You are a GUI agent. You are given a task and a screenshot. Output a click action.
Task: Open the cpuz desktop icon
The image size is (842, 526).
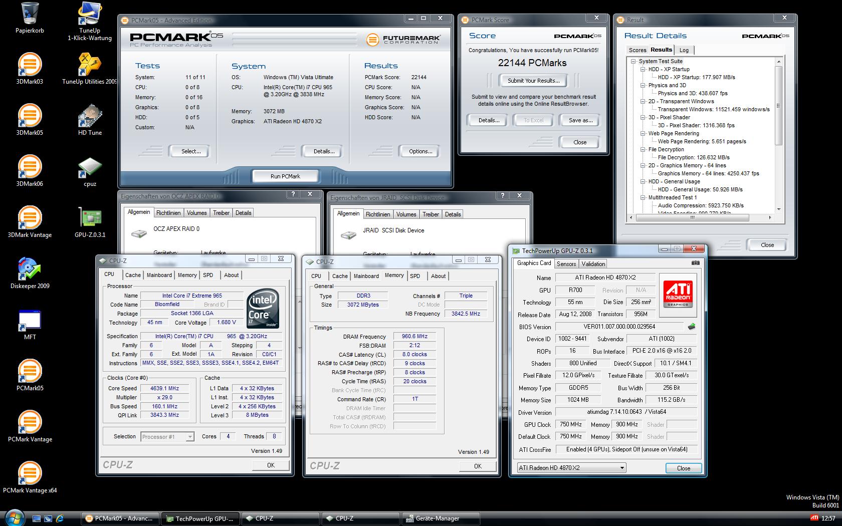click(90, 172)
